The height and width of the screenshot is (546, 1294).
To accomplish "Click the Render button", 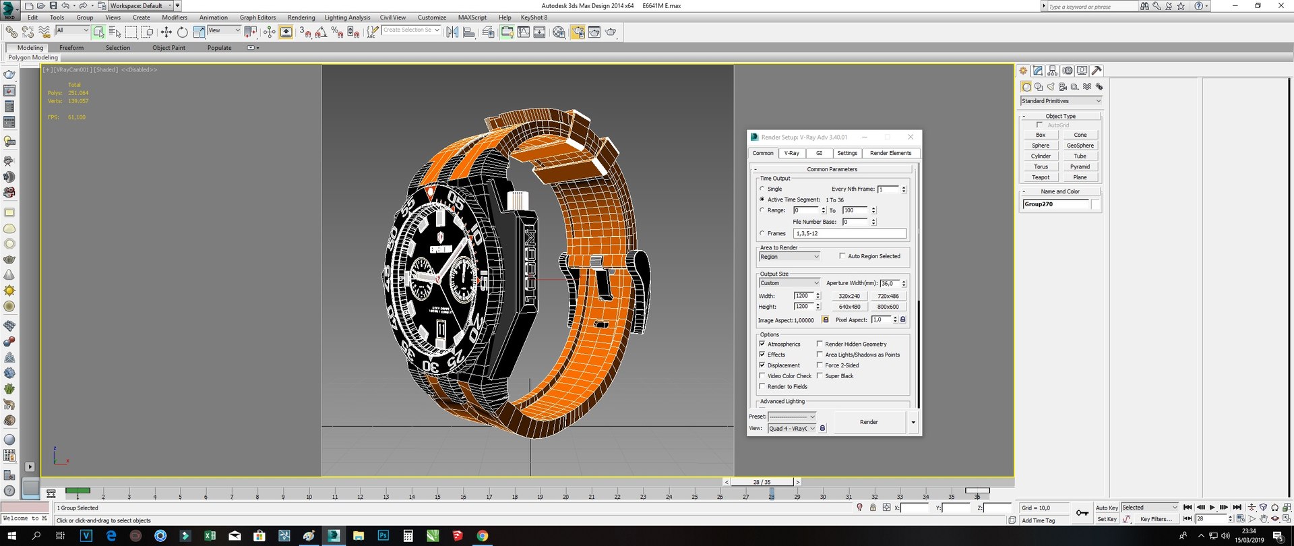I will click(x=869, y=422).
